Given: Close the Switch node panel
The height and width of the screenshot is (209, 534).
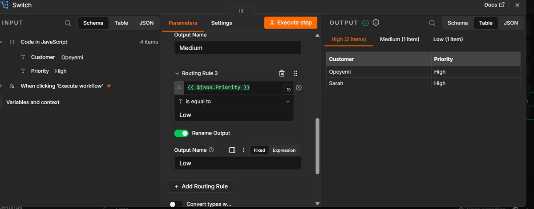Looking at the screenshot, I should point(517,5).
